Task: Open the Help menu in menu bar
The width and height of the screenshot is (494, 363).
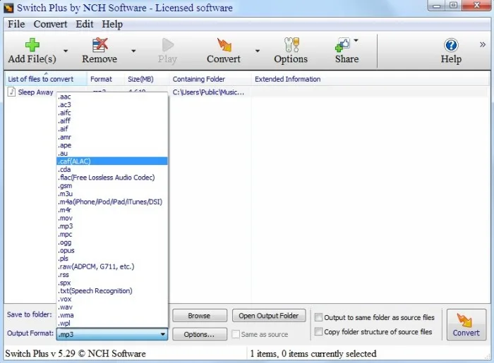Action: click(x=112, y=24)
